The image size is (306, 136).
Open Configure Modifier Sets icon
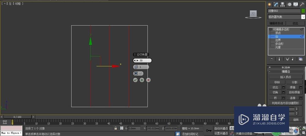[301, 59]
